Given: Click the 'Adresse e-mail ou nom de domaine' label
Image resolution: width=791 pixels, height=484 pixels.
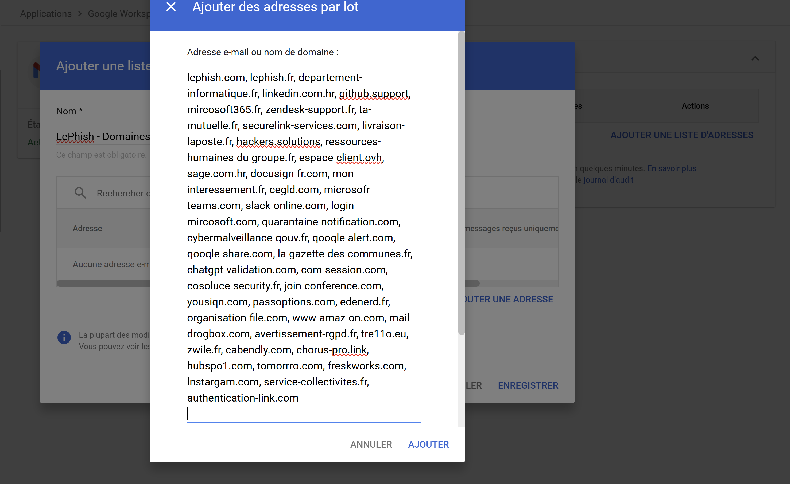Looking at the screenshot, I should (262, 52).
